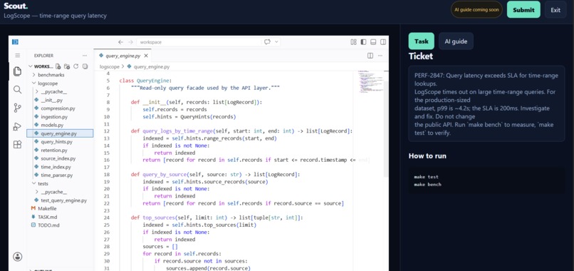Toggle the bottom panel

pyautogui.click(x=373, y=42)
